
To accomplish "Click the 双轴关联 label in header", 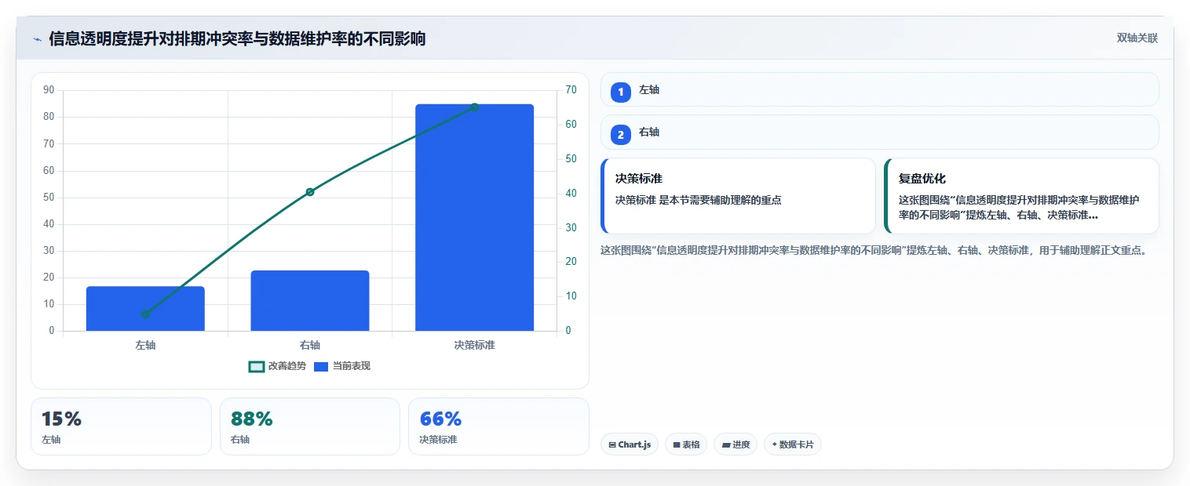I will [1137, 38].
